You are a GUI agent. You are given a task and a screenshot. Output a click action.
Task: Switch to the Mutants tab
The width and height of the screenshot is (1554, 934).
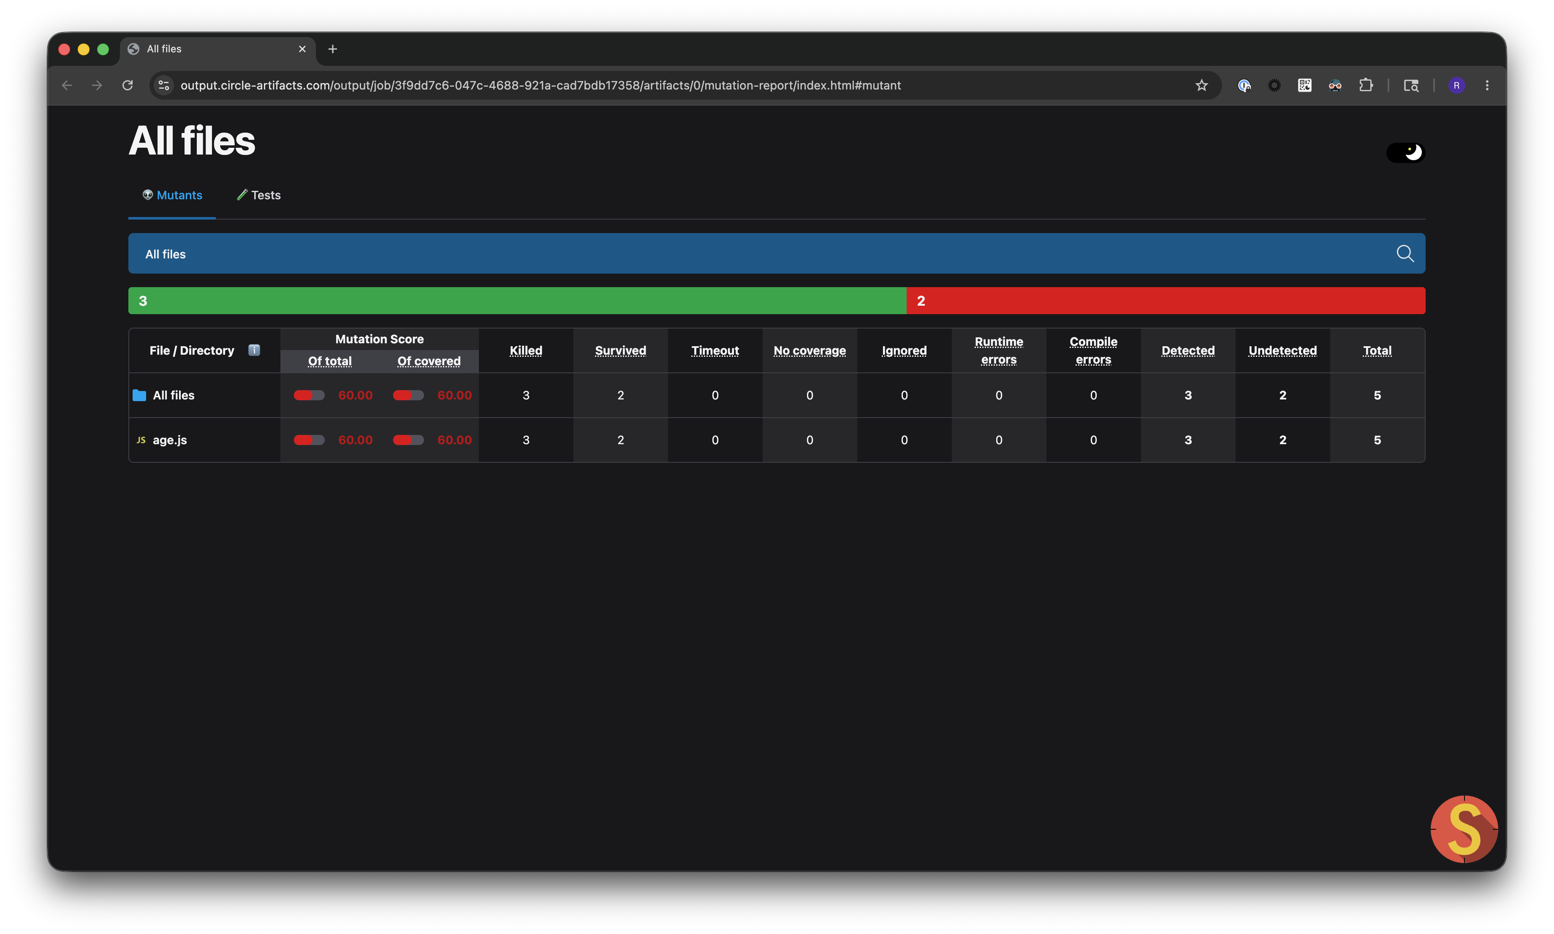[172, 195]
